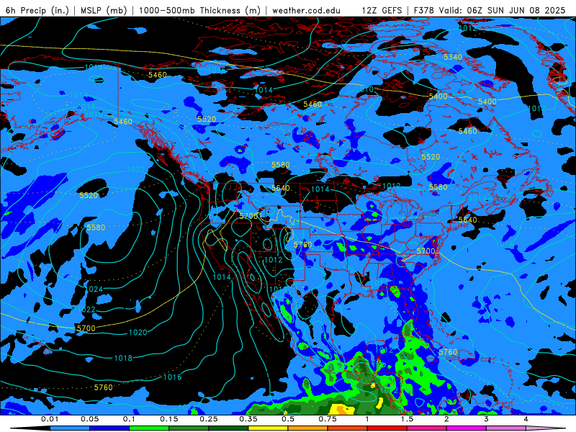Click the 'F378 Valid: 06Z SUN JUN 08 2025' text
Screen dimensions: 576x432
click(x=490, y=10)
